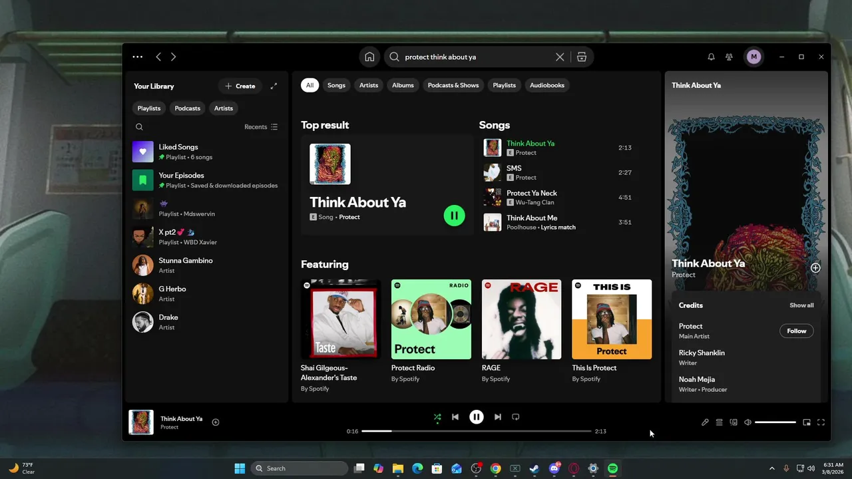Open the Create dropdown in library
Viewport: 852px width, 479px height.
click(x=240, y=86)
